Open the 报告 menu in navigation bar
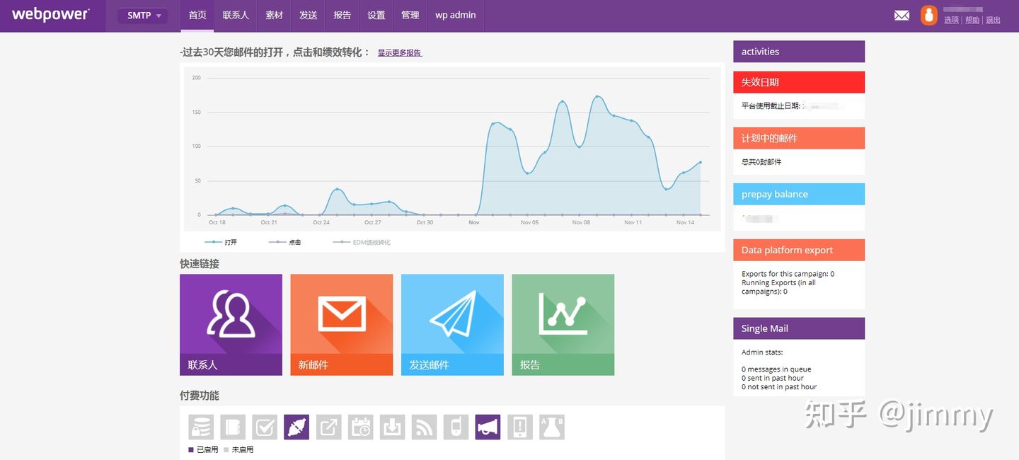Image resolution: width=1019 pixels, height=460 pixels. point(342,16)
